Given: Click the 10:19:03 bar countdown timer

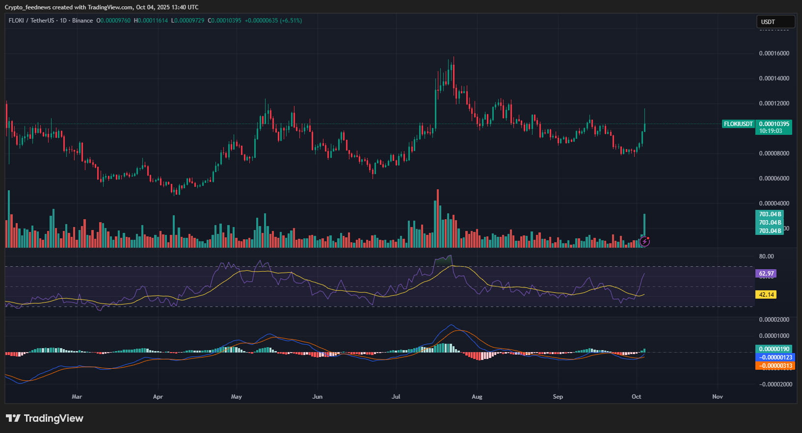Looking at the screenshot, I should (x=771, y=131).
